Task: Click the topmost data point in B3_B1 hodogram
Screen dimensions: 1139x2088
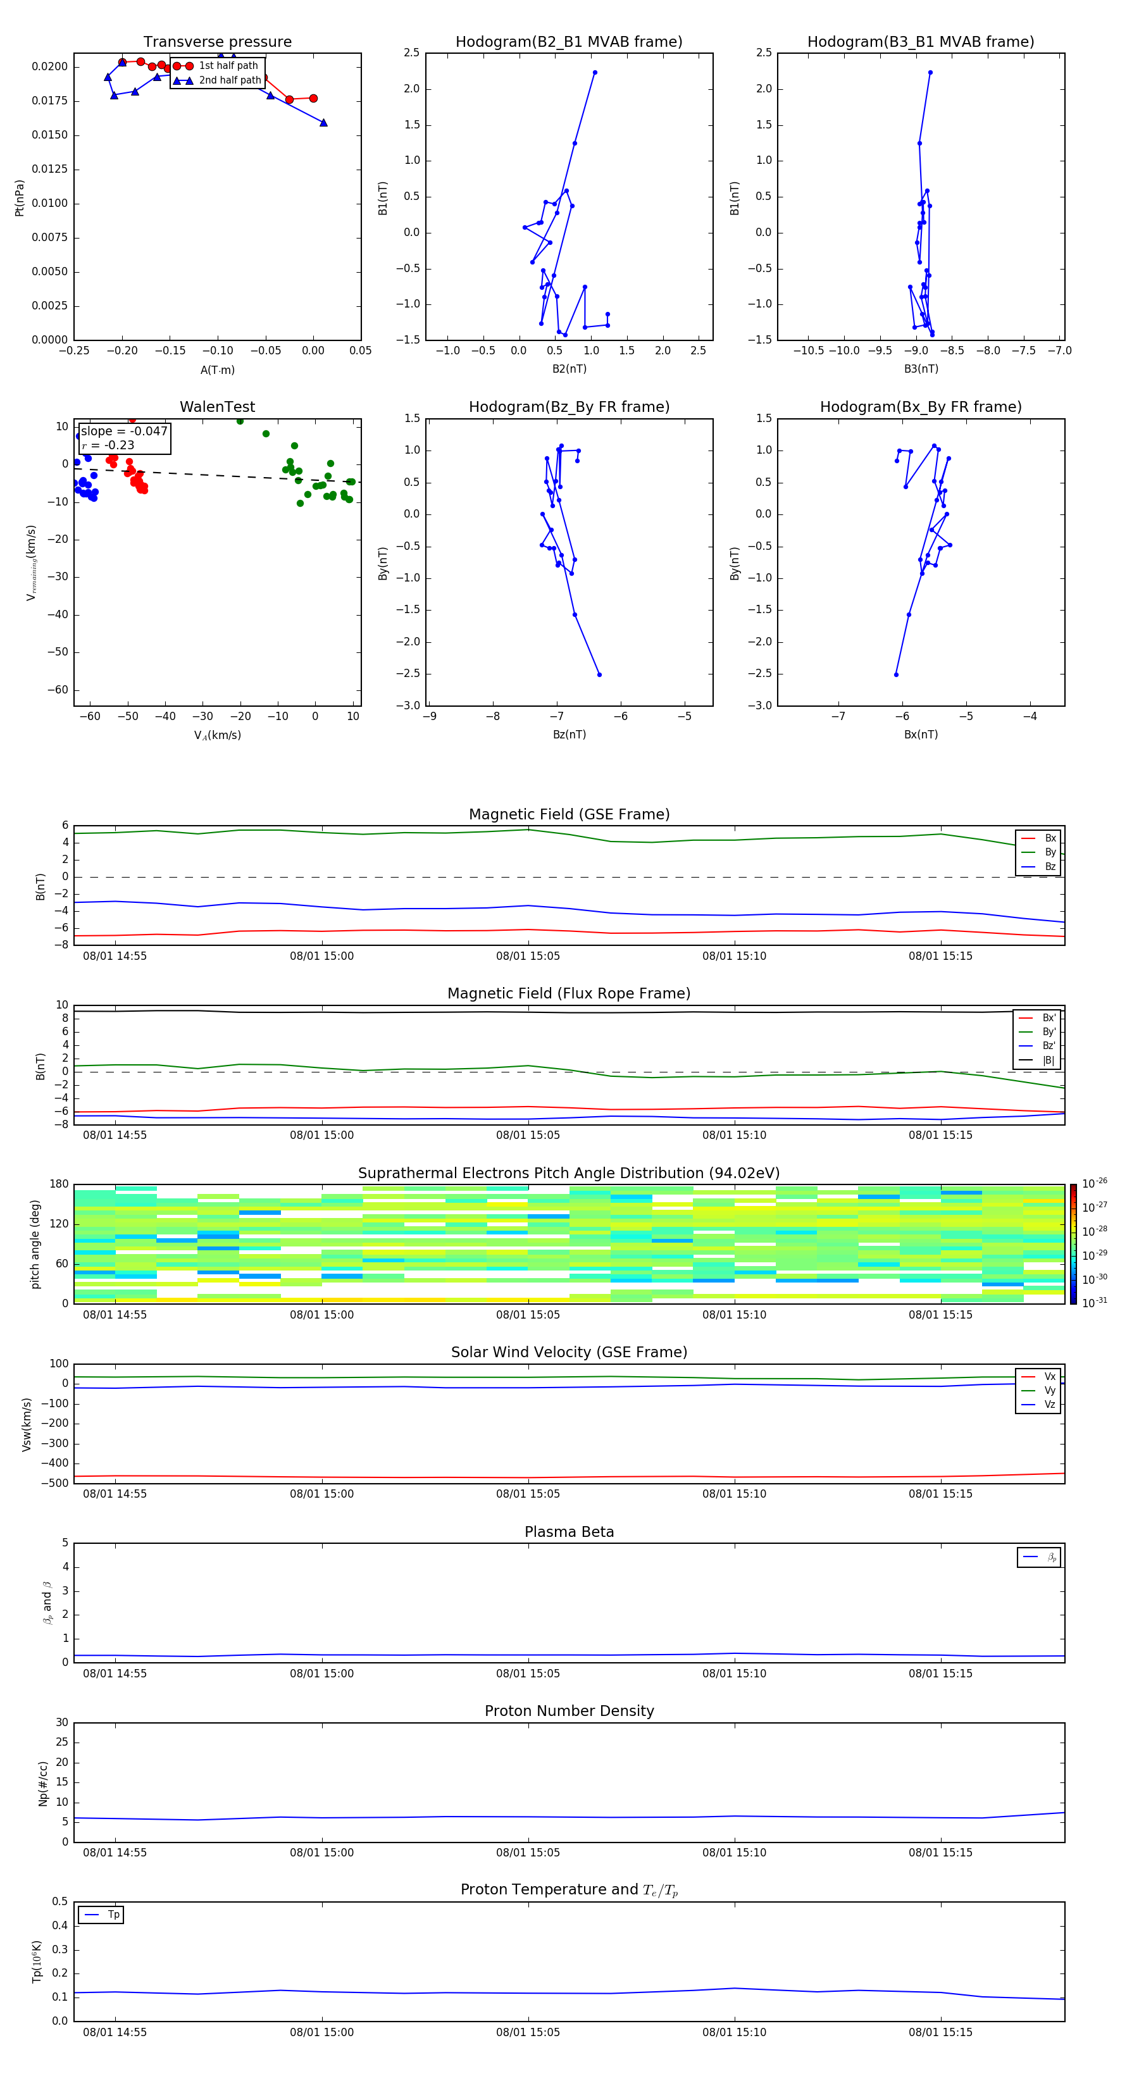Action: point(930,72)
